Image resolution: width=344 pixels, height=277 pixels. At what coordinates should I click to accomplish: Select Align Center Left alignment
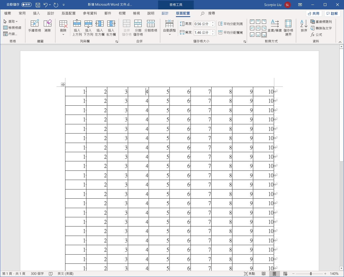tap(252, 28)
